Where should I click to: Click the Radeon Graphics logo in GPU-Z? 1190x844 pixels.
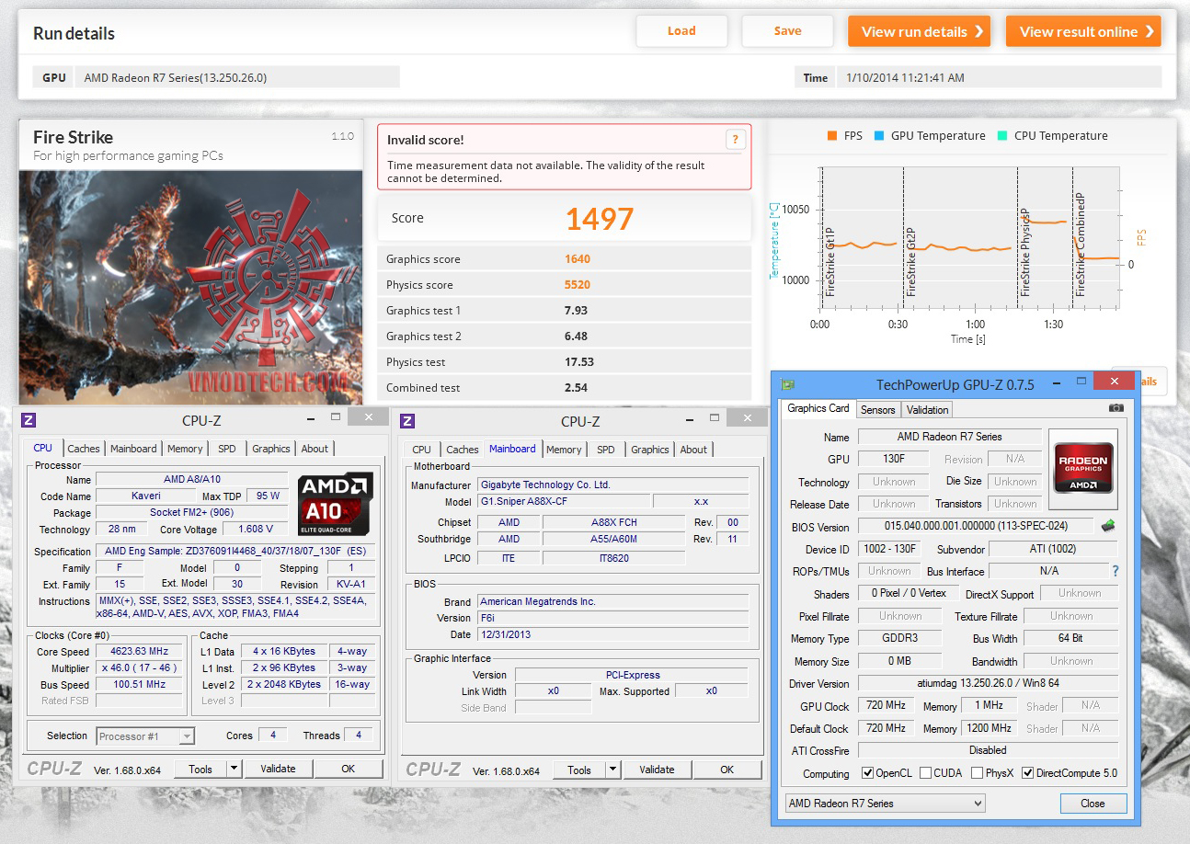tap(1082, 469)
